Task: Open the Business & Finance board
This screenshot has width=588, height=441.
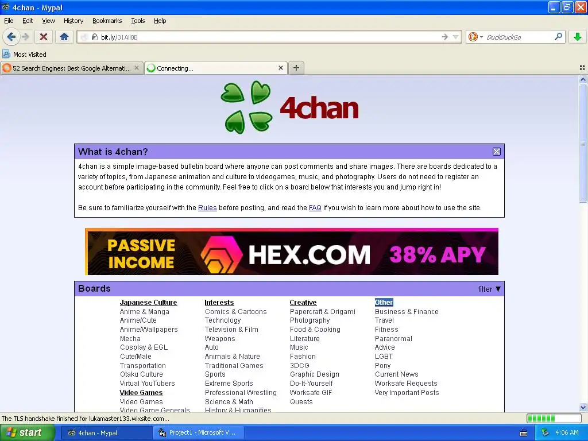Action: (x=407, y=312)
